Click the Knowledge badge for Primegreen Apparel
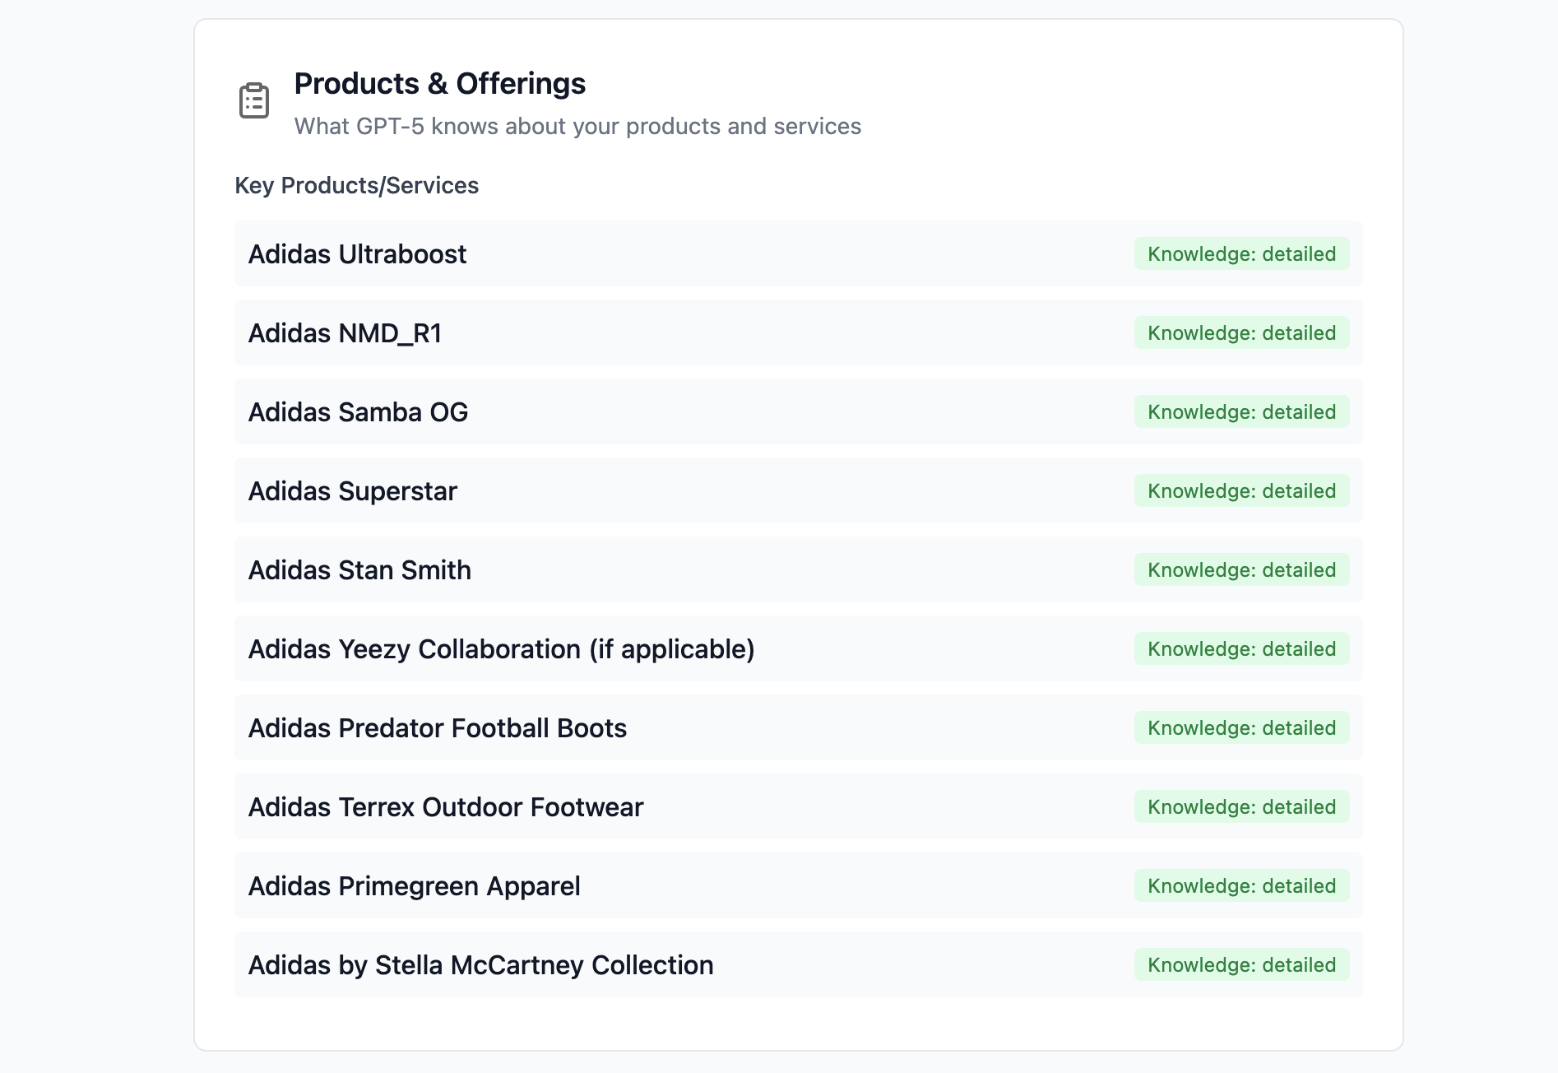This screenshot has height=1073, width=1558. 1241,885
